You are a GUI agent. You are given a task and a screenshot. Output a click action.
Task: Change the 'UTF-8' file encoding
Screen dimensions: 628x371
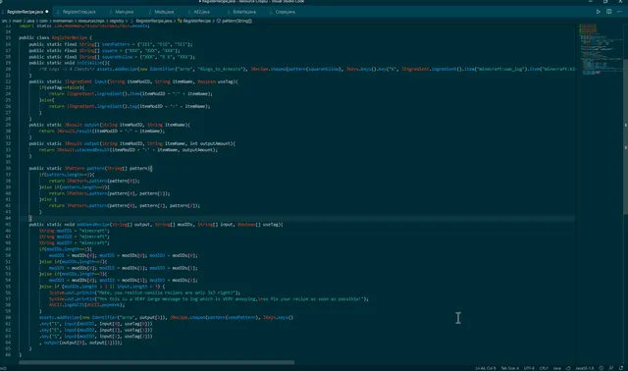click(x=529, y=368)
